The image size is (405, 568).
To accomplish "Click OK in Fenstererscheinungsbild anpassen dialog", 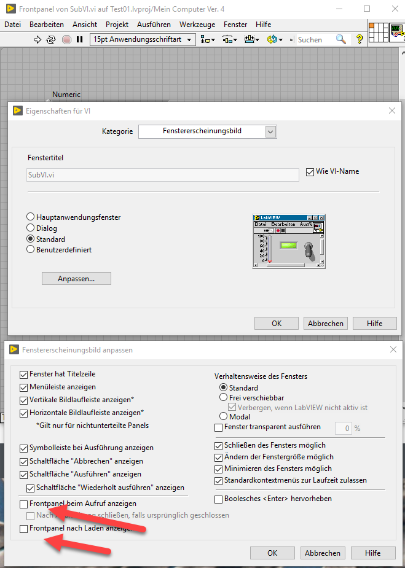I will tap(272, 553).
